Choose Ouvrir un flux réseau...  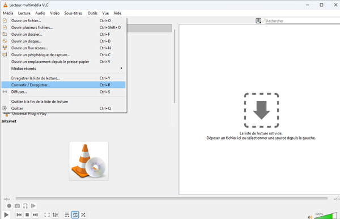pyautogui.click(x=63, y=48)
